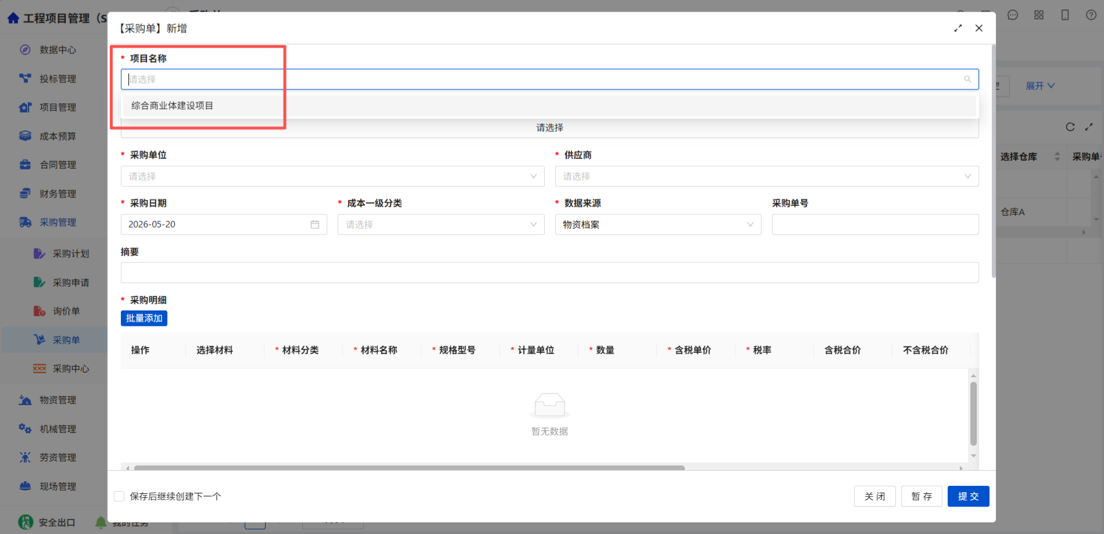1104x534 pixels.
Task: Click the vertical scrollbar of 采购明细 table
Action: [x=973, y=413]
